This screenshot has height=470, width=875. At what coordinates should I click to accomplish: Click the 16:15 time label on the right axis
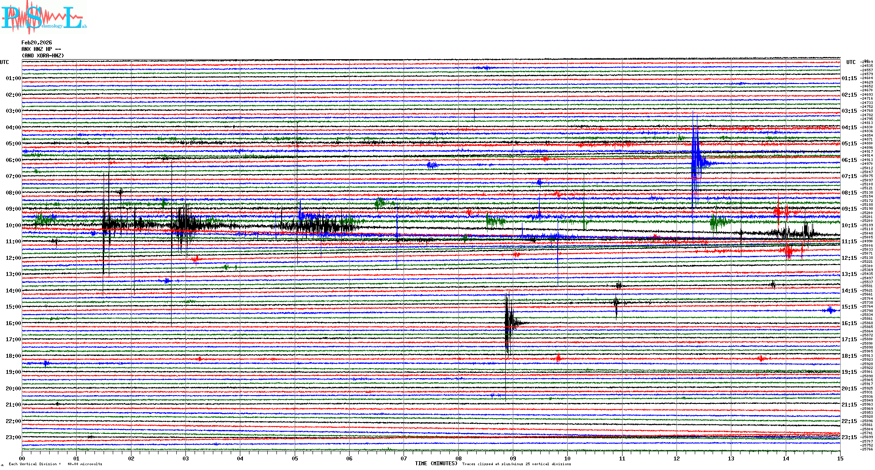pos(849,323)
